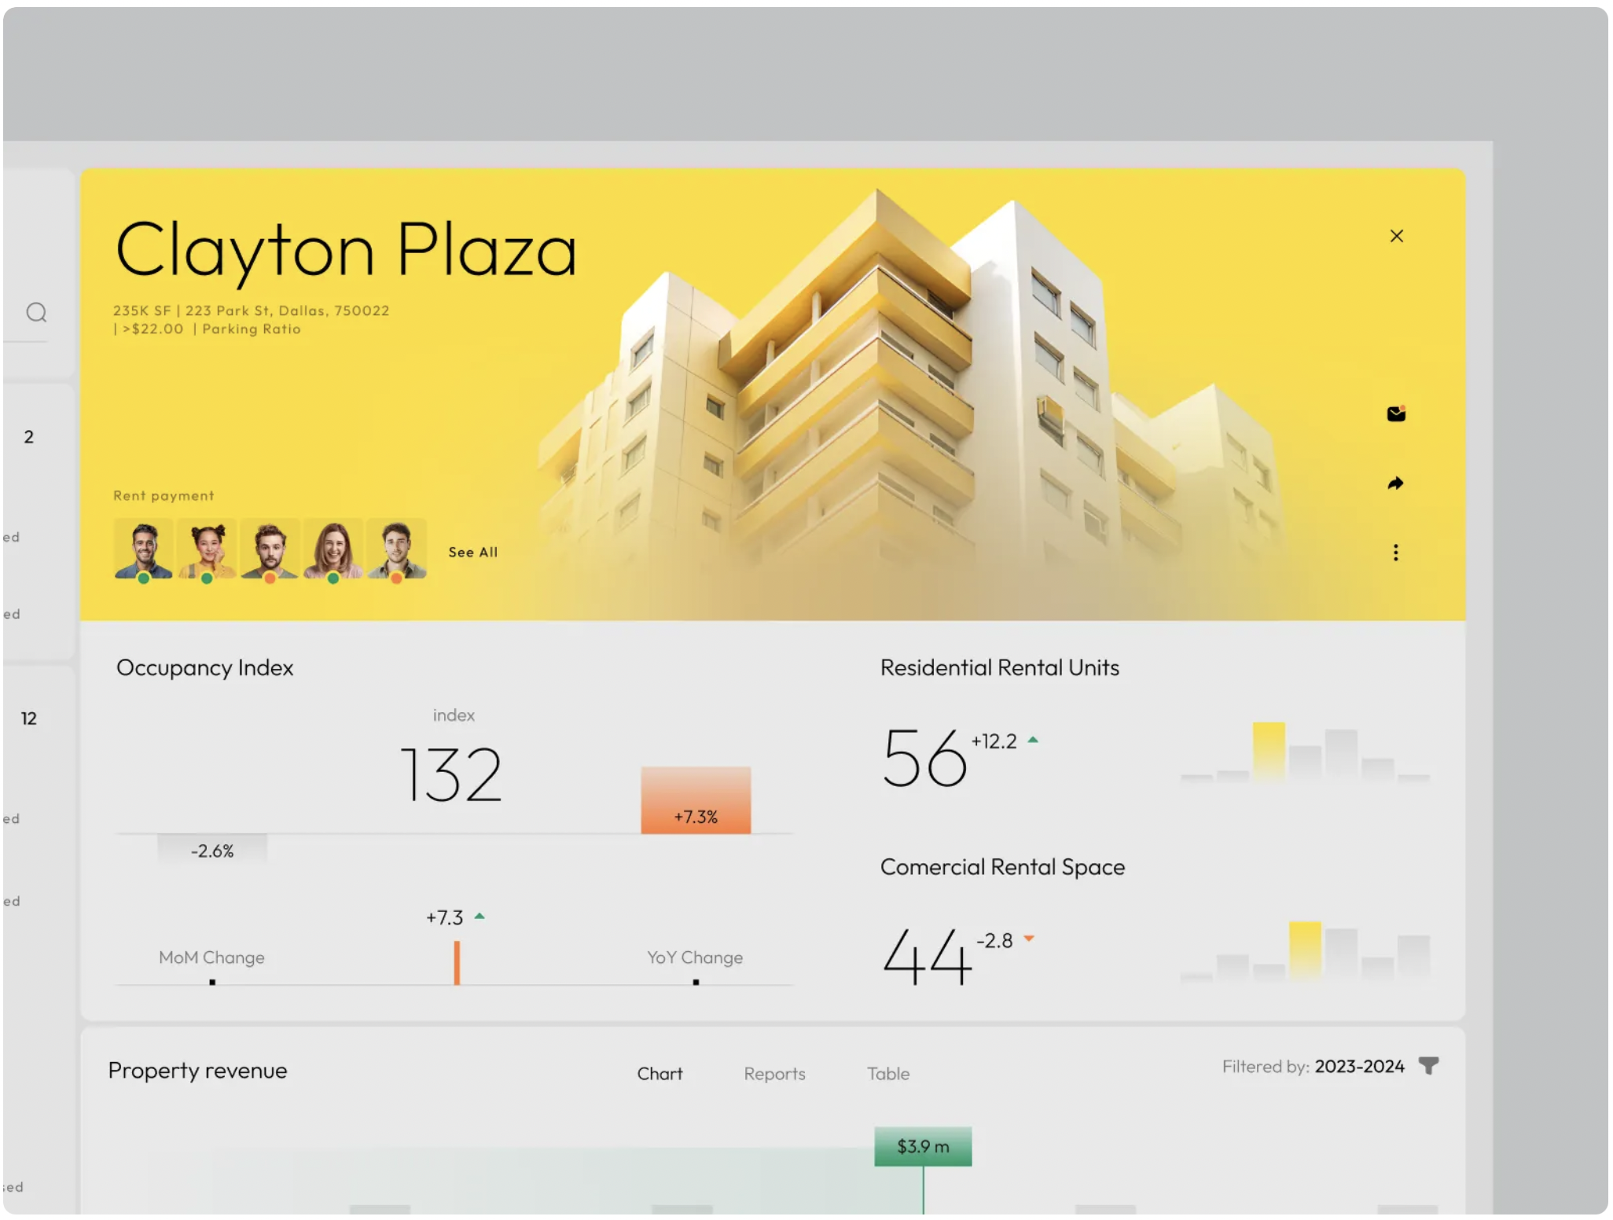Toggle the red payment status dot on third tenant
This screenshot has width=1613, height=1220.
click(x=270, y=579)
